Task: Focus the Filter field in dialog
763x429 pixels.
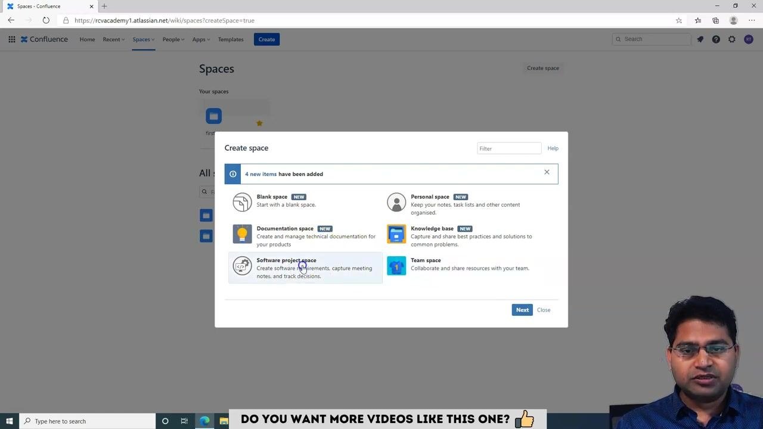Action: [509, 148]
